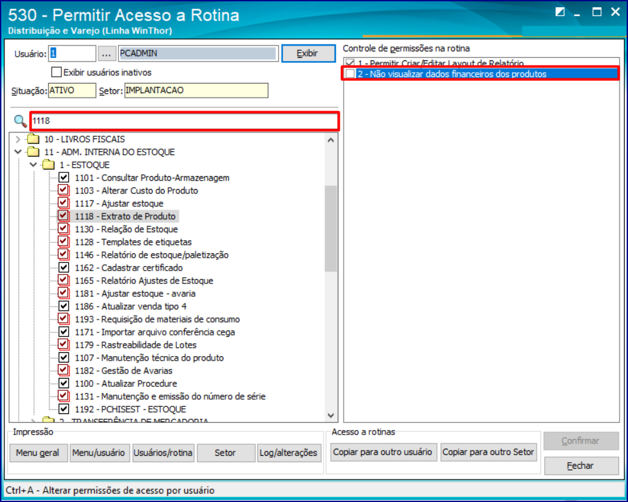The width and height of the screenshot is (628, 502).
Task: Toggle 1146 - Relatório de estoque/paletização checkbox
Action: click(x=64, y=255)
